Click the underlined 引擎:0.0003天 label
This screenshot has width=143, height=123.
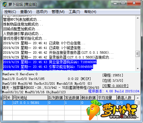click(115, 86)
